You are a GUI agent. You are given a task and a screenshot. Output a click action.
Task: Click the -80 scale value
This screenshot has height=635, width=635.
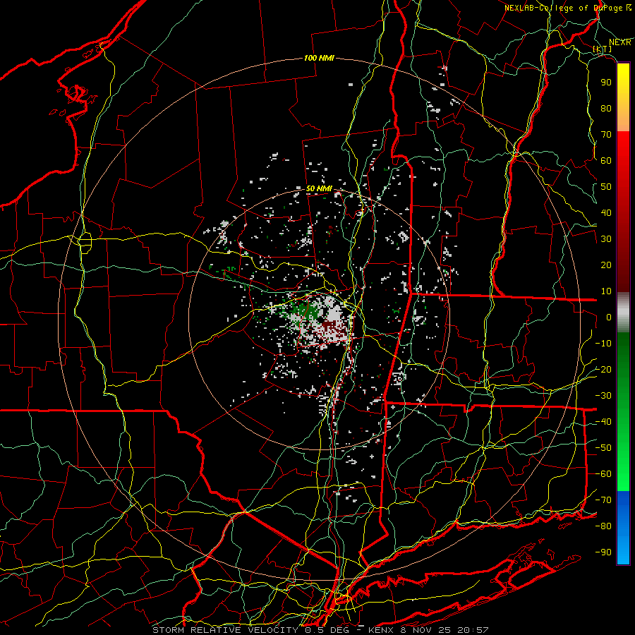click(603, 526)
